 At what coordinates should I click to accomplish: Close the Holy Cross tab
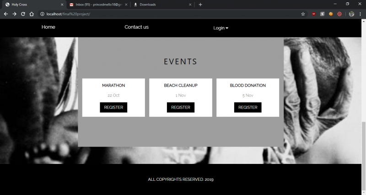62,5
